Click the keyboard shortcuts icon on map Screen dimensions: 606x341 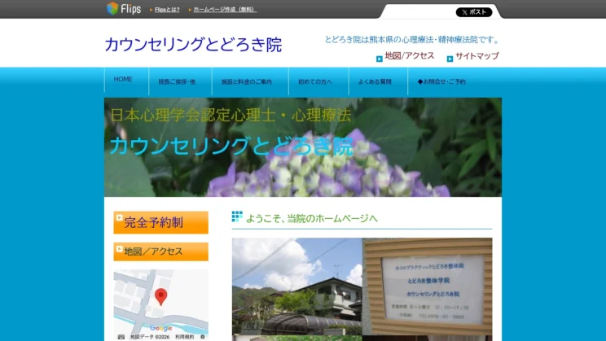point(121,337)
